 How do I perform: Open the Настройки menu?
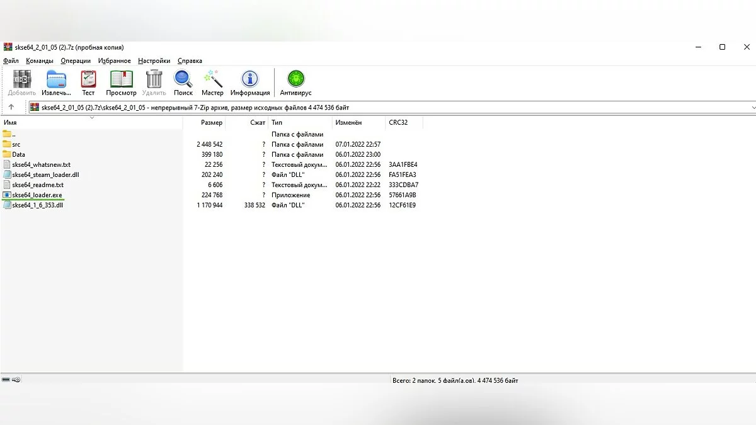coord(154,61)
